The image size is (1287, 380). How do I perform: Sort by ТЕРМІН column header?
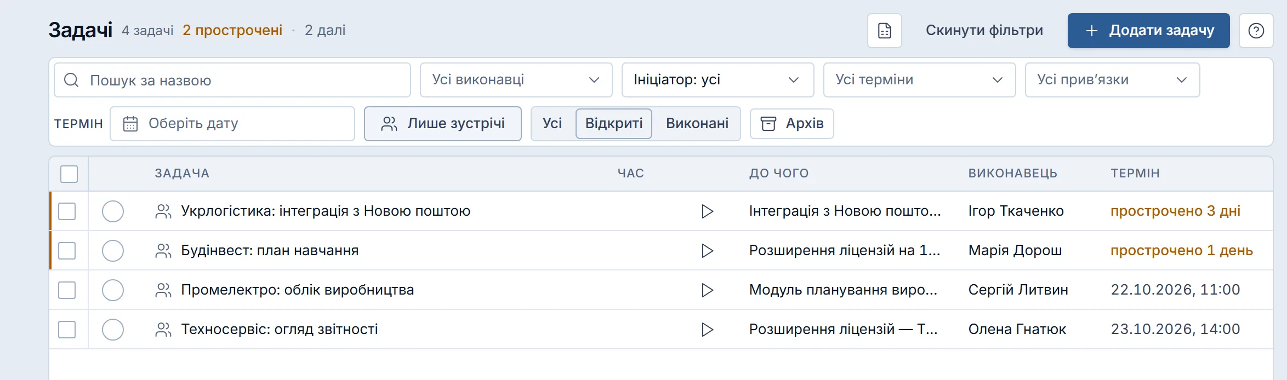1135,174
